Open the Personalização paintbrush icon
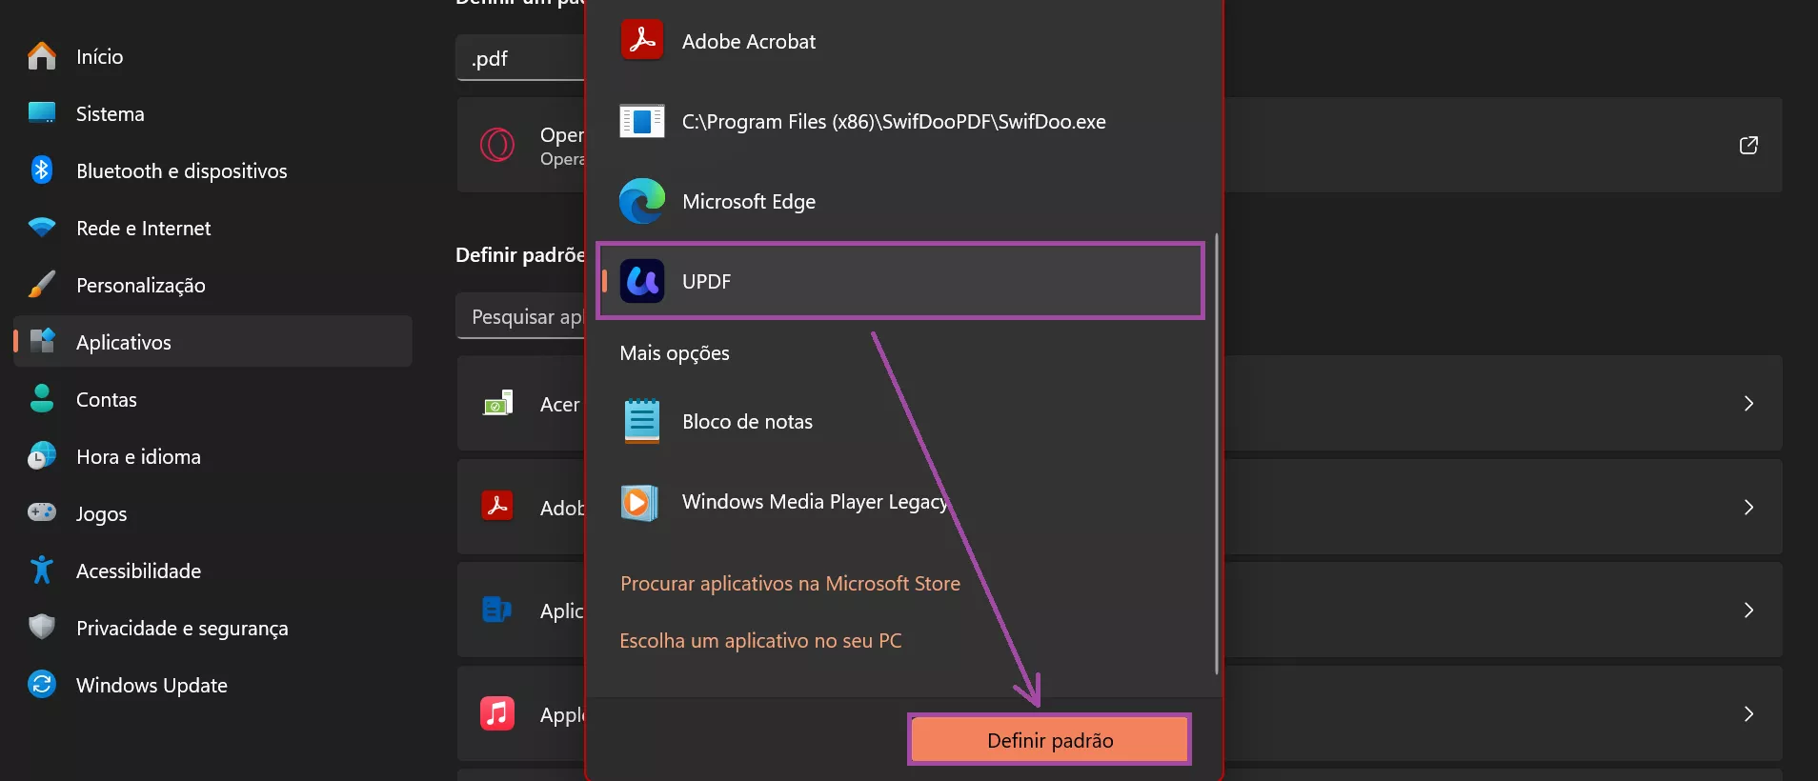 42,284
